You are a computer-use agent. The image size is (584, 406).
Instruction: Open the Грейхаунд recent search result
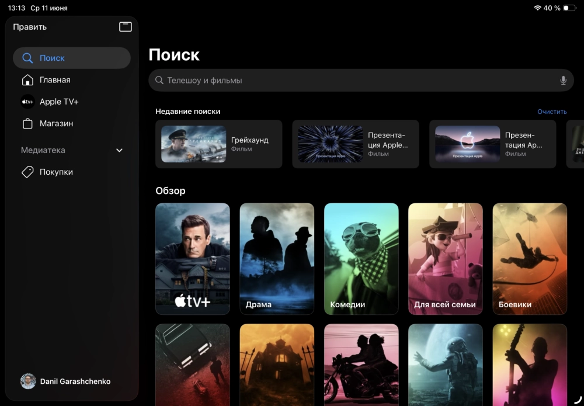[219, 144]
